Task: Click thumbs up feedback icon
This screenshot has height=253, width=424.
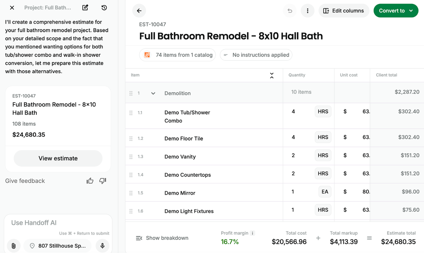Action: (90, 181)
